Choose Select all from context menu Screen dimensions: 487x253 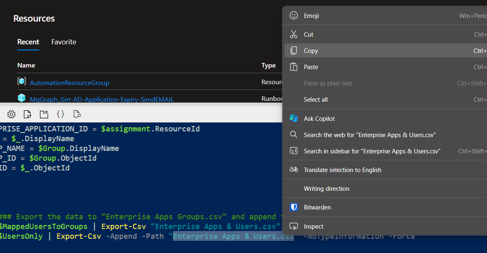(x=315, y=100)
